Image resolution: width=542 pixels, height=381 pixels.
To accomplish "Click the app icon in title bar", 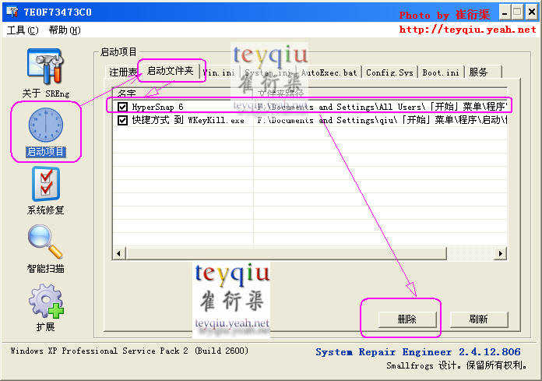I will coord(12,12).
